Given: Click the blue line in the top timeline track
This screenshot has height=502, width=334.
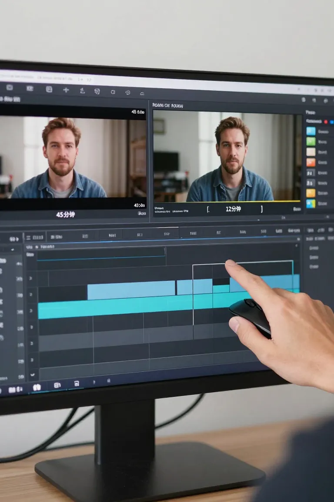Looking at the screenshot, I should pyautogui.click(x=101, y=258).
